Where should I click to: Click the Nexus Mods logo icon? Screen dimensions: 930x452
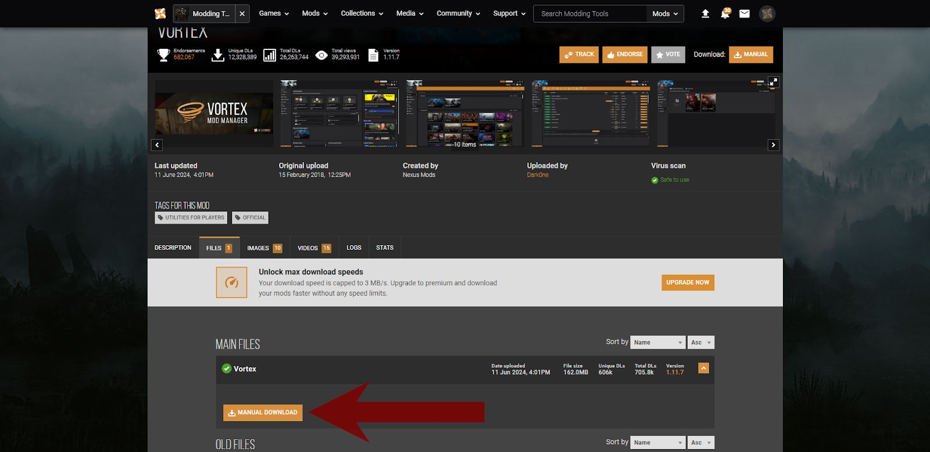pyautogui.click(x=160, y=13)
